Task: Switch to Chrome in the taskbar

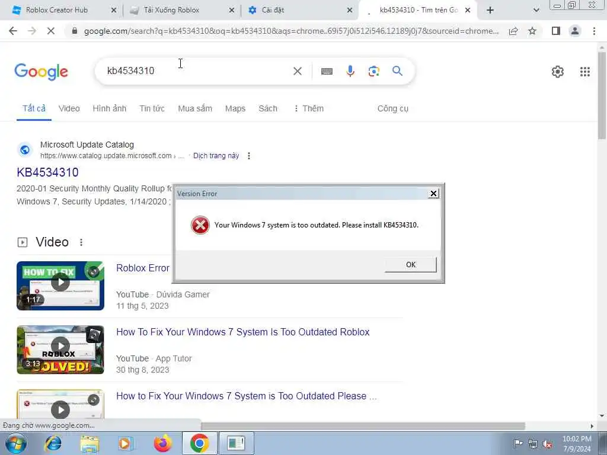Action: pos(199,443)
